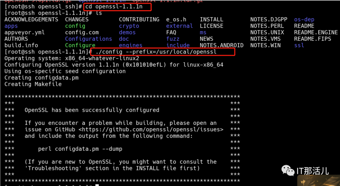Select the 'Creating configdata.pm' line

point(42,78)
